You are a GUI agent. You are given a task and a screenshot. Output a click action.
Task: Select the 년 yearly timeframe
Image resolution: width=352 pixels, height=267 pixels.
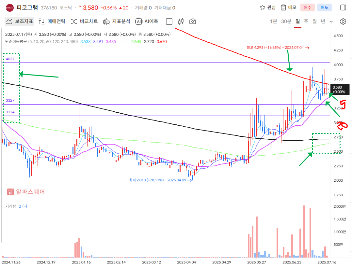[323, 21]
